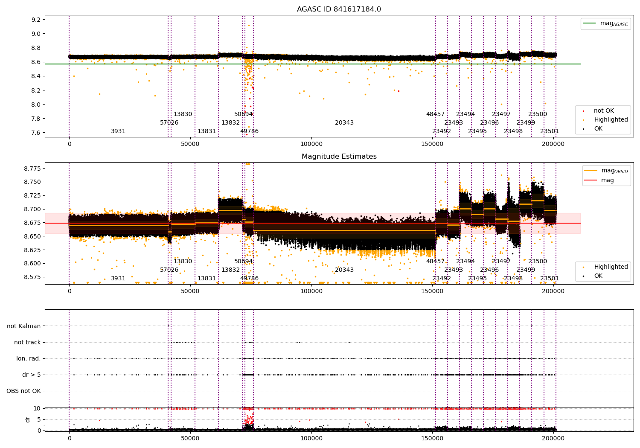Image resolution: width=640 pixels, height=448 pixels.
Task: Click OBSID label 57026 in the top panel
Action: click(x=169, y=123)
